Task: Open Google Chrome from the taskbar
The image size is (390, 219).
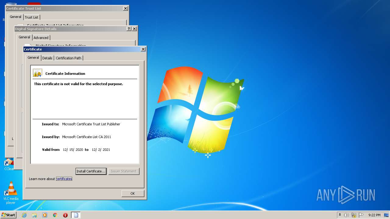Action: (x=55, y=215)
